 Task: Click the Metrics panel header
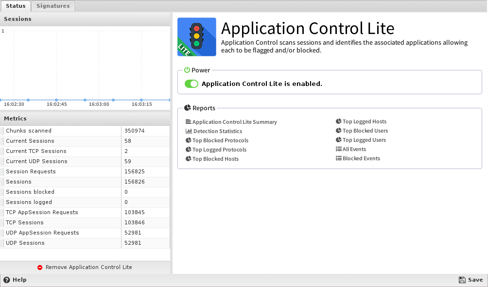pos(85,119)
